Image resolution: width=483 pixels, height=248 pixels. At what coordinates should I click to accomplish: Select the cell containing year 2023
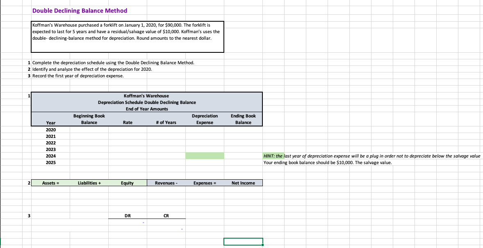pos(51,149)
